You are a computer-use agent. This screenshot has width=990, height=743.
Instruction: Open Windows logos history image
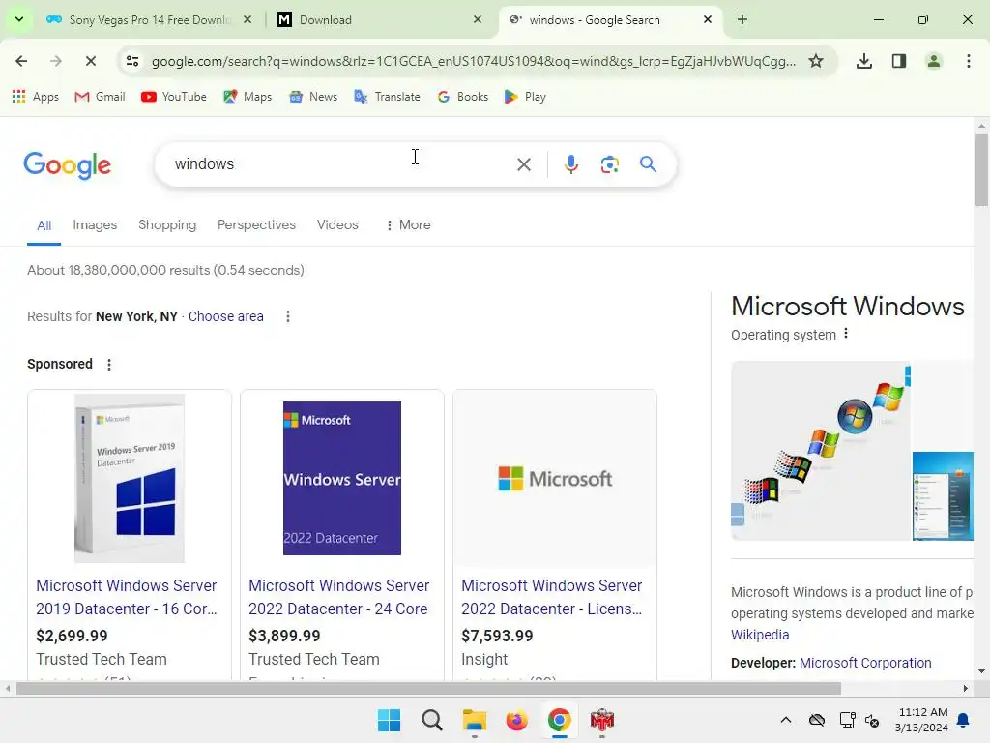pyautogui.click(x=821, y=451)
